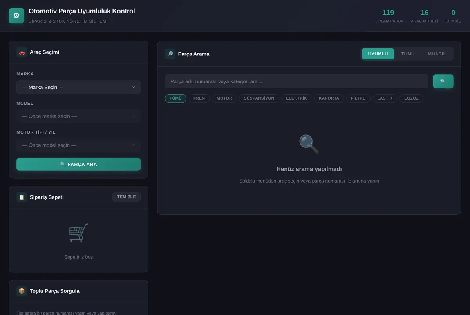Click the box icon beside Toplu Parça Sorgula
The image size is (470, 315).
22,291
